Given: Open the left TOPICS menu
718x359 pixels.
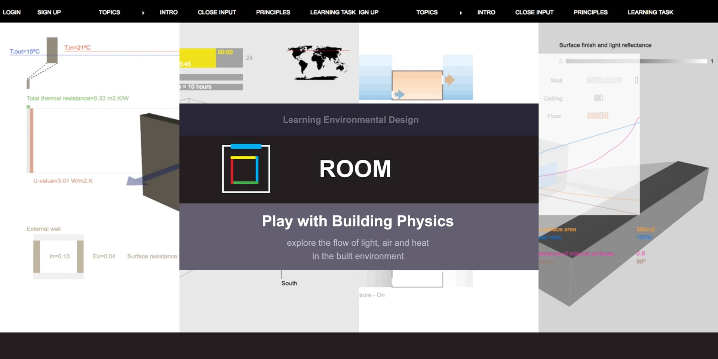Looking at the screenshot, I should [109, 12].
